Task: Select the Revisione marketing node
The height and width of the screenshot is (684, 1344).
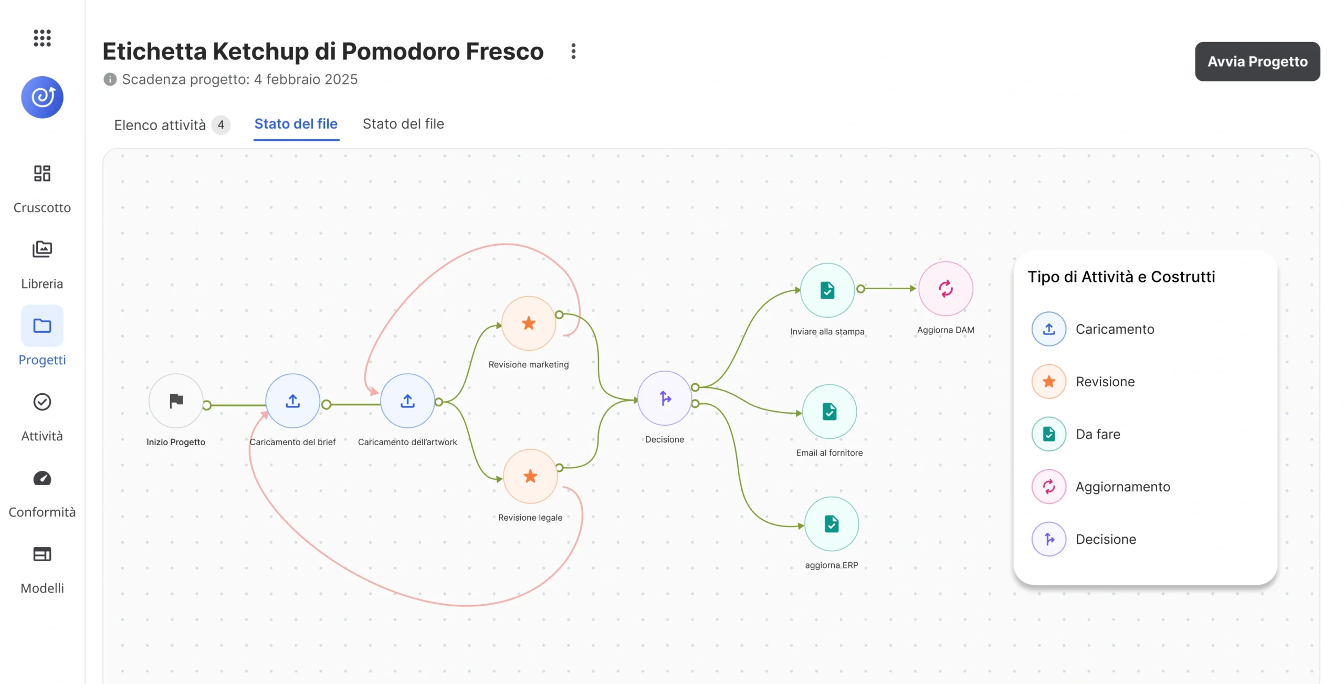Action: (x=529, y=323)
